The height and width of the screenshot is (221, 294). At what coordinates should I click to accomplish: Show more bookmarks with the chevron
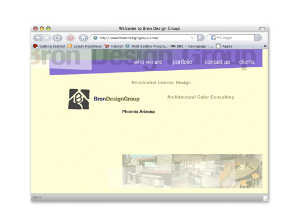(265, 46)
